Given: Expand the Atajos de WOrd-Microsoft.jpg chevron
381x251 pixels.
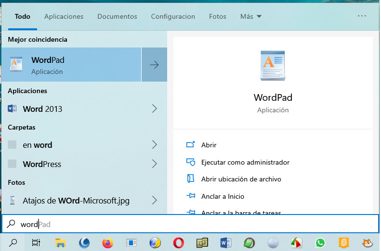Looking at the screenshot, I should 155,200.
